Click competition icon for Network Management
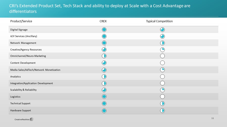Screen dimensions: 227x127 (162, 43)
